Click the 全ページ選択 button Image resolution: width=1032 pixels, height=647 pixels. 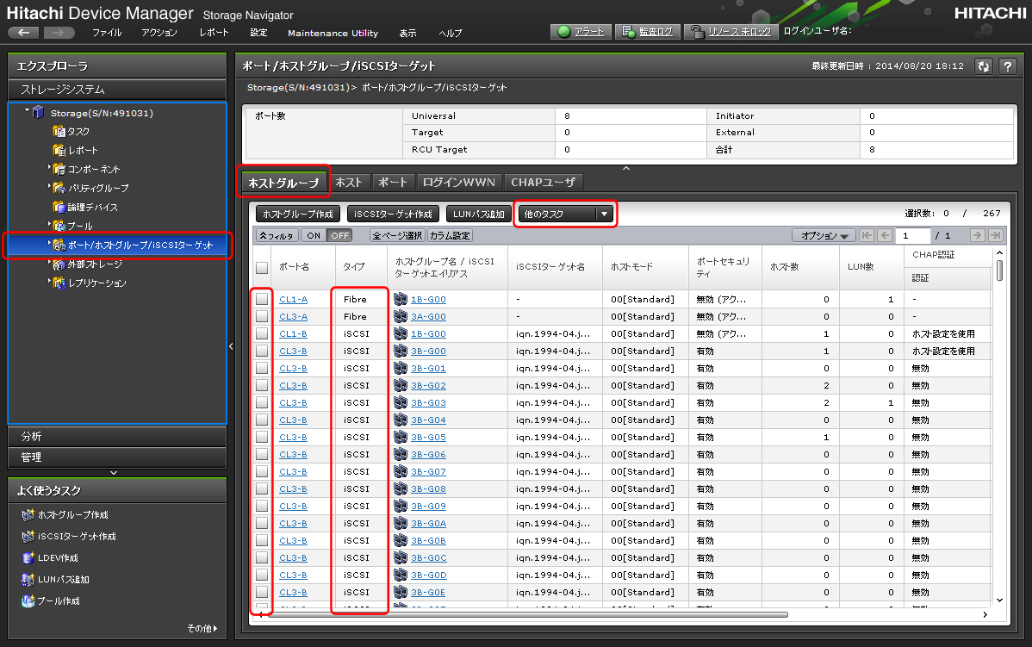point(397,235)
